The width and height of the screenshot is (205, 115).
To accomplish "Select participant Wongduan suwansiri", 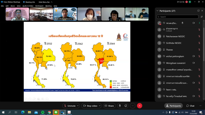I will (x=179, y=63).
